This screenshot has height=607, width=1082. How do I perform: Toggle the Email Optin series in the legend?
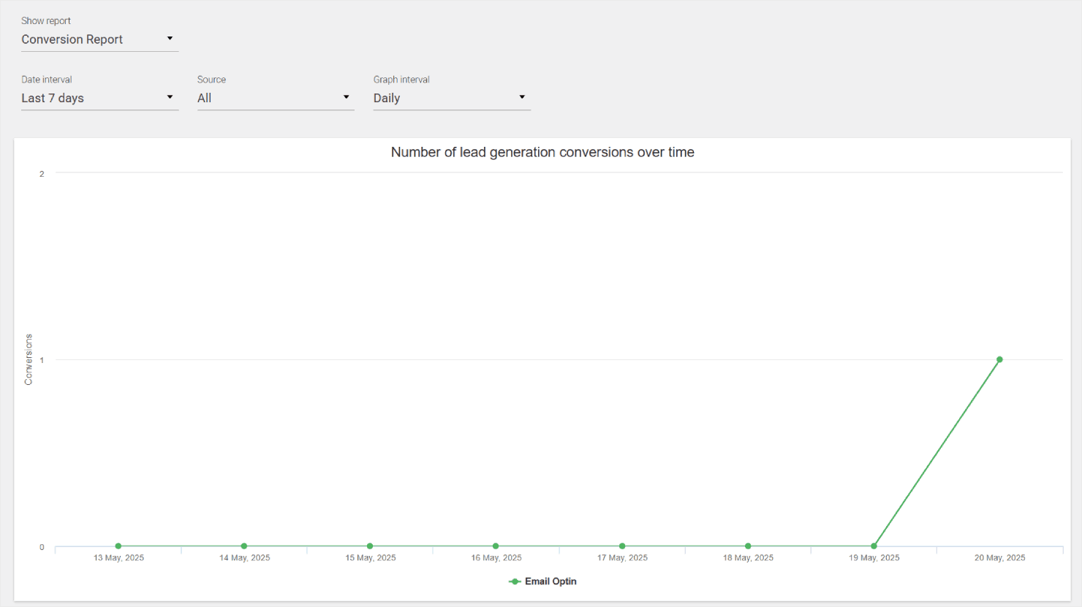coord(542,581)
